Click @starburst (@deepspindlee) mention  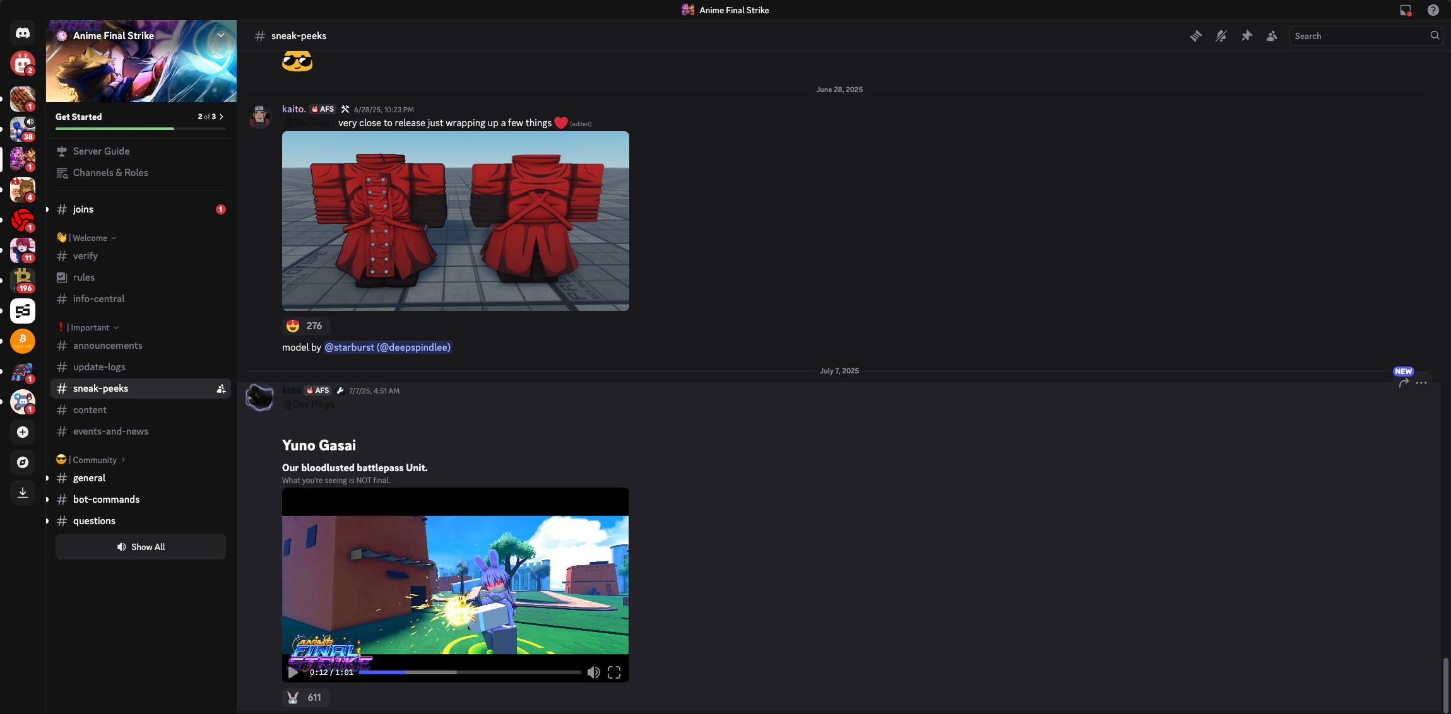pos(388,348)
